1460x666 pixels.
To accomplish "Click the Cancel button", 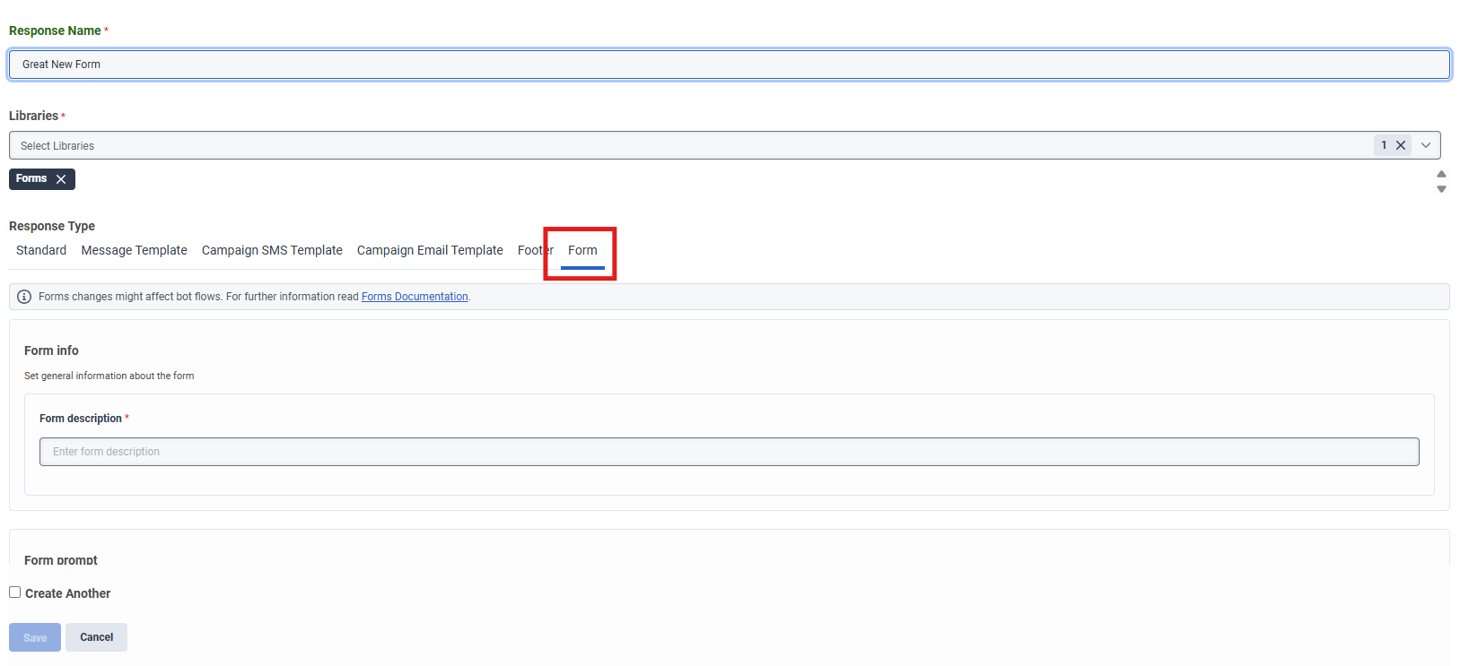I will click(x=96, y=637).
